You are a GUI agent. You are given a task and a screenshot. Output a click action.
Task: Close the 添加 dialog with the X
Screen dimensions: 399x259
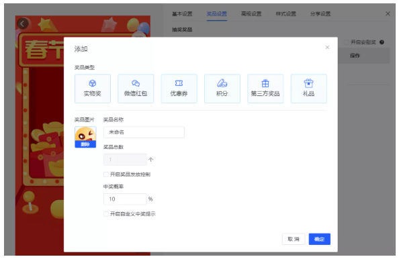click(327, 47)
